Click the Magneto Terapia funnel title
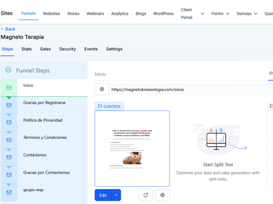 (x=22, y=37)
